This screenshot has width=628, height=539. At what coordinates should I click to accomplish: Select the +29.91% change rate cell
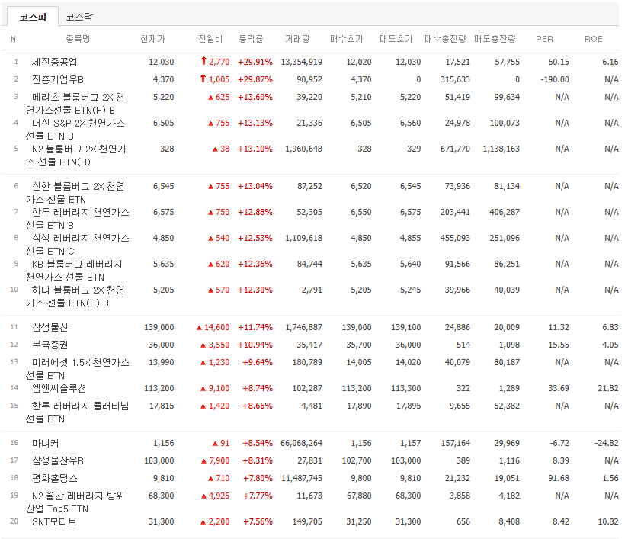(x=255, y=62)
